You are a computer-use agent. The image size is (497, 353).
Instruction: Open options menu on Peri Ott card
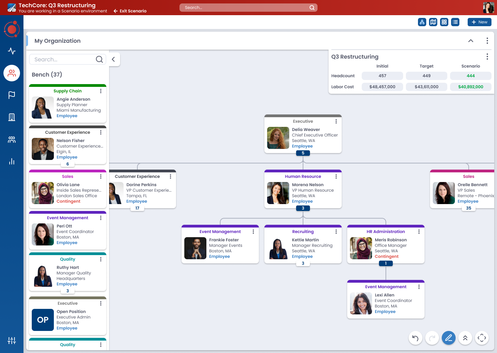[101, 218]
